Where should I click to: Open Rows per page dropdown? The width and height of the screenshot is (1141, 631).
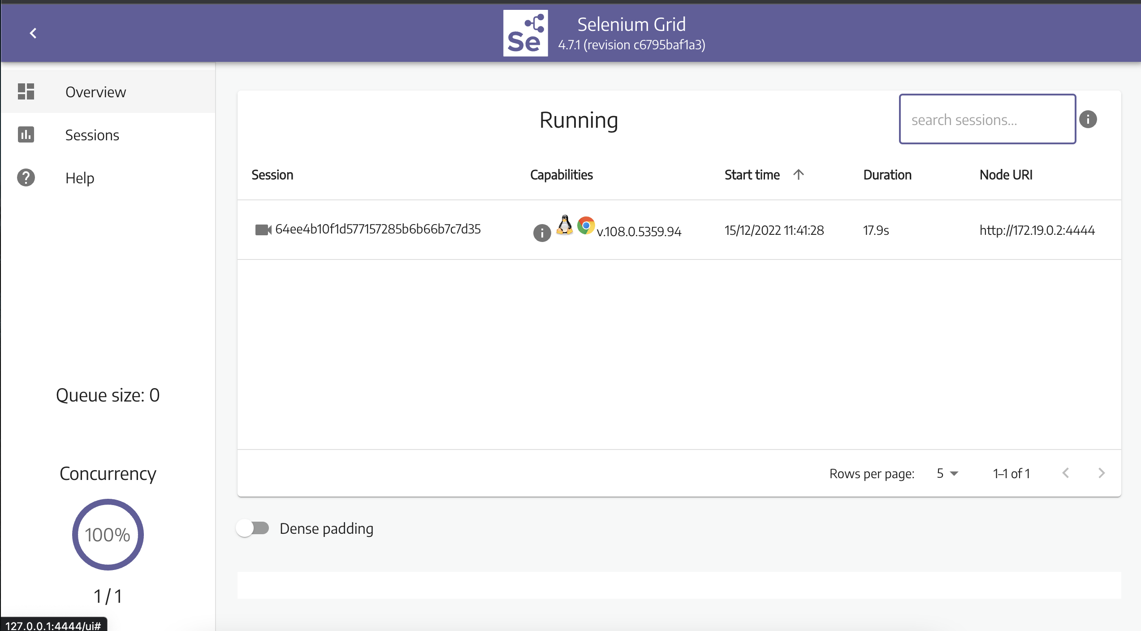(x=947, y=473)
